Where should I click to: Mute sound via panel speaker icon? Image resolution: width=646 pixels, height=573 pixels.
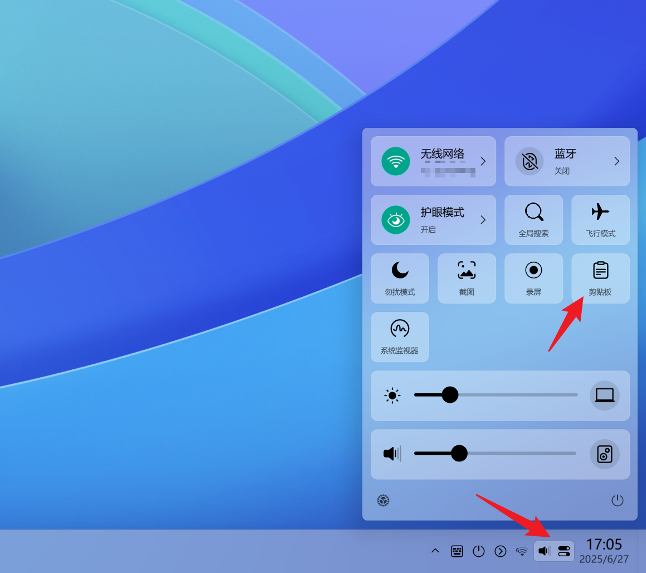point(392,454)
